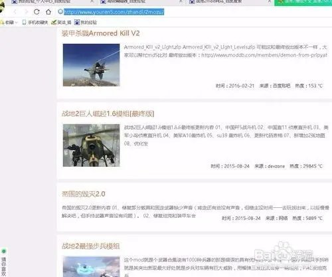Open the 手机收藏夹 bookmark
Screen dimensions: 332x277
(x=35, y=23)
